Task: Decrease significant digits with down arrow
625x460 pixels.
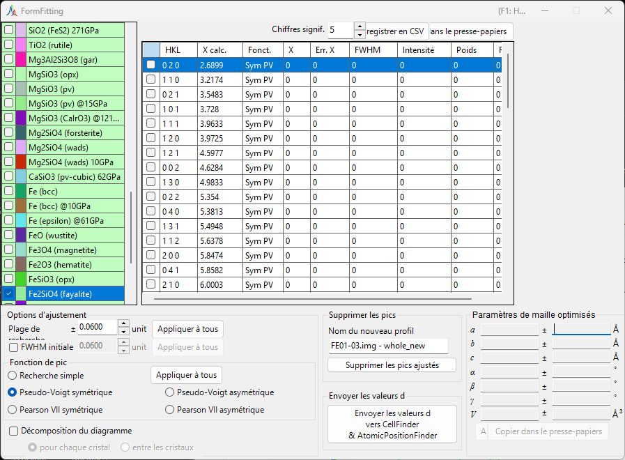Action: tap(360, 35)
